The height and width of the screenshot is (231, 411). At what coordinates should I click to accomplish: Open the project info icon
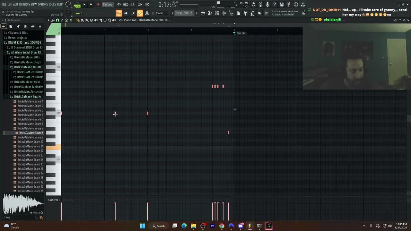[296, 4]
